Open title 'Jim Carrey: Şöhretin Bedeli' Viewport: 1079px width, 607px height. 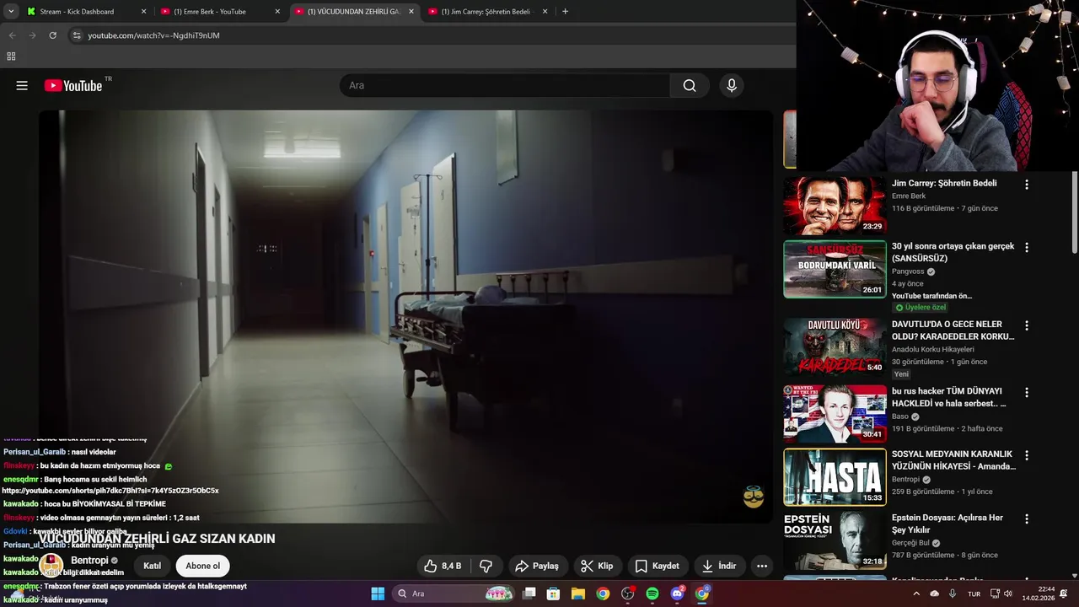[x=944, y=183]
